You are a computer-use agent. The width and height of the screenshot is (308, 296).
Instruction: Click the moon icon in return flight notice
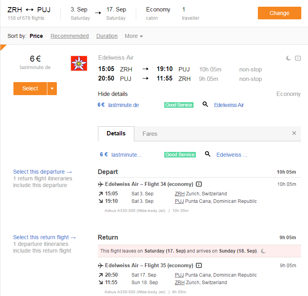click(264, 251)
